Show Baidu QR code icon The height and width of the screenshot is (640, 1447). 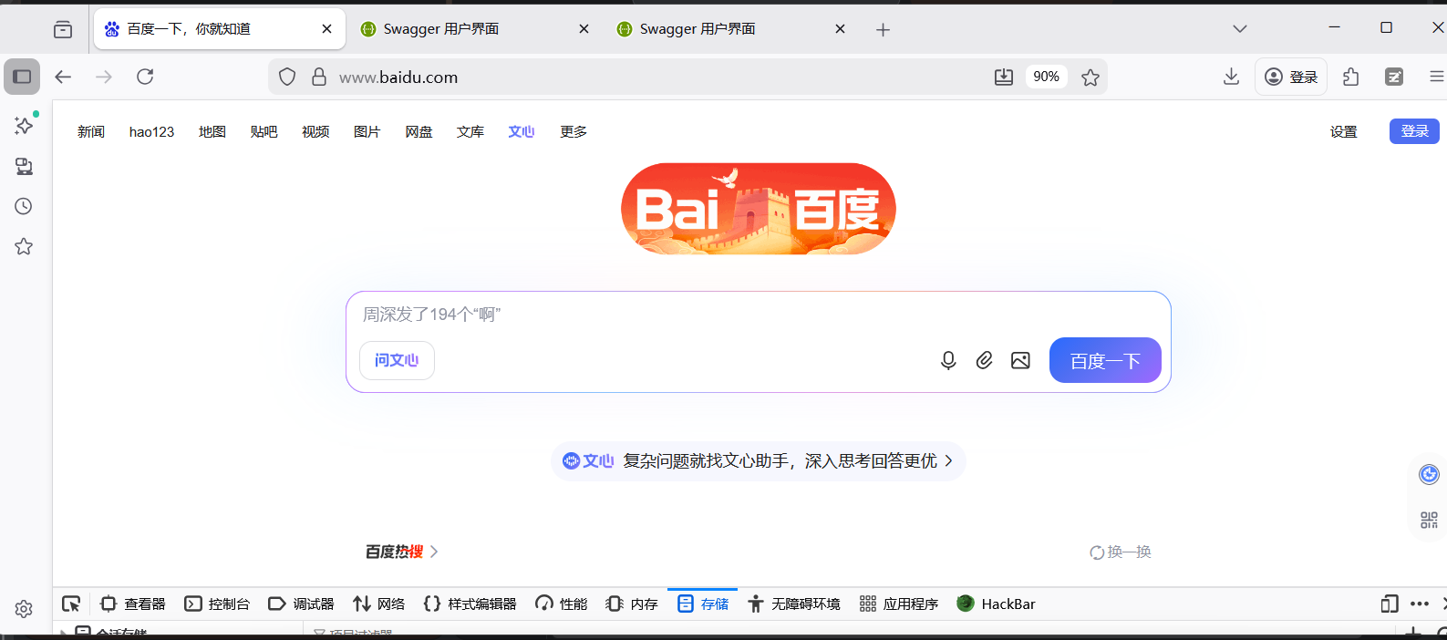[1429, 520]
